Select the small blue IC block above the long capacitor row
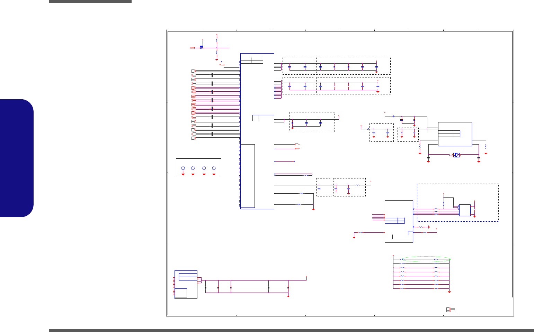534x332 pixels. pos(186,284)
